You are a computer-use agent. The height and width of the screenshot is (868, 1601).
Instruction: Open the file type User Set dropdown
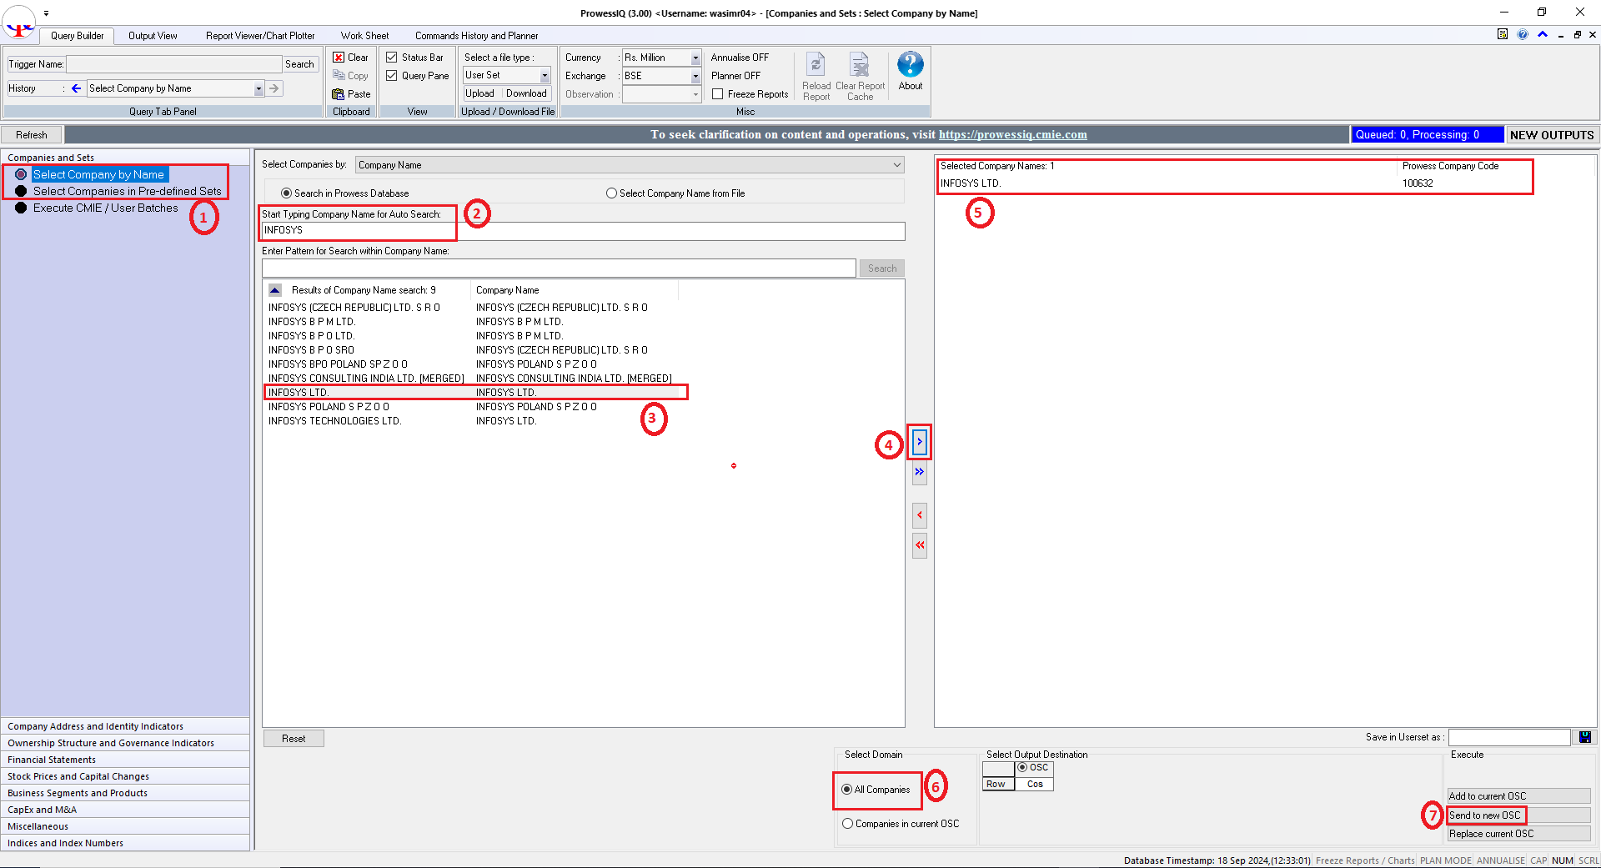pos(545,76)
